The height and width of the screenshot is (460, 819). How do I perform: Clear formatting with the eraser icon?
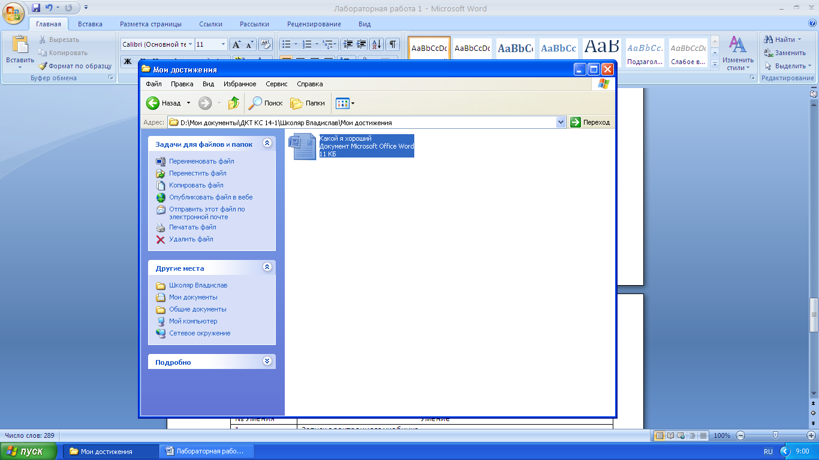266,44
